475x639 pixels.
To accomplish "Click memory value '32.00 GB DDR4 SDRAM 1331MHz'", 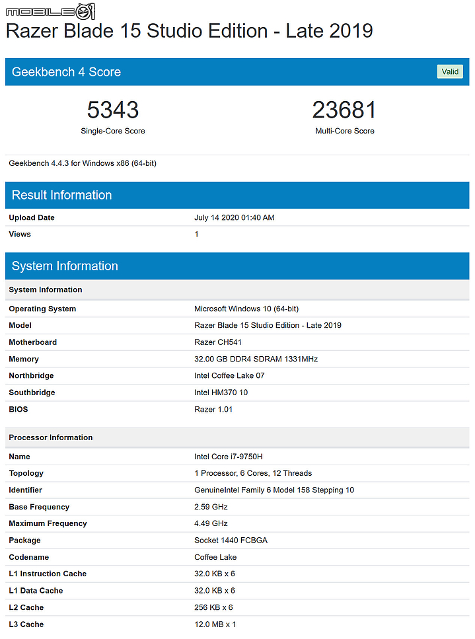I will pyautogui.click(x=256, y=359).
